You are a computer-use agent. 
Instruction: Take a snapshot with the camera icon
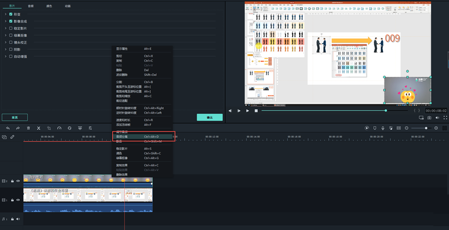[x=429, y=118]
